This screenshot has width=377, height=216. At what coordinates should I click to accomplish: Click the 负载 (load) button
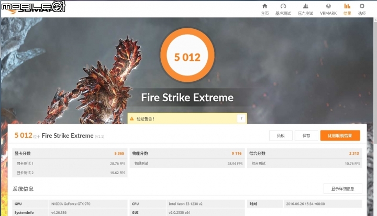point(281,136)
